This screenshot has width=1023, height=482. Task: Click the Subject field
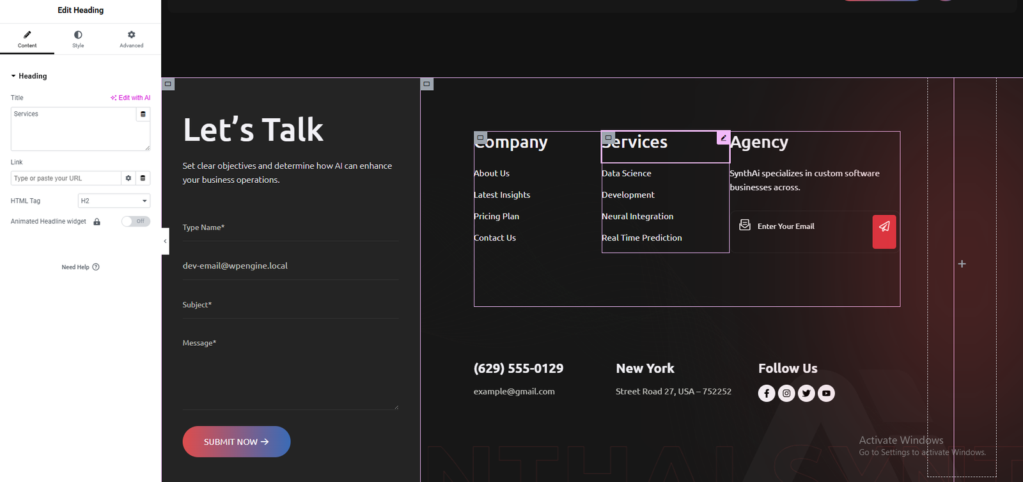pyautogui.click(x=290, y=305)
